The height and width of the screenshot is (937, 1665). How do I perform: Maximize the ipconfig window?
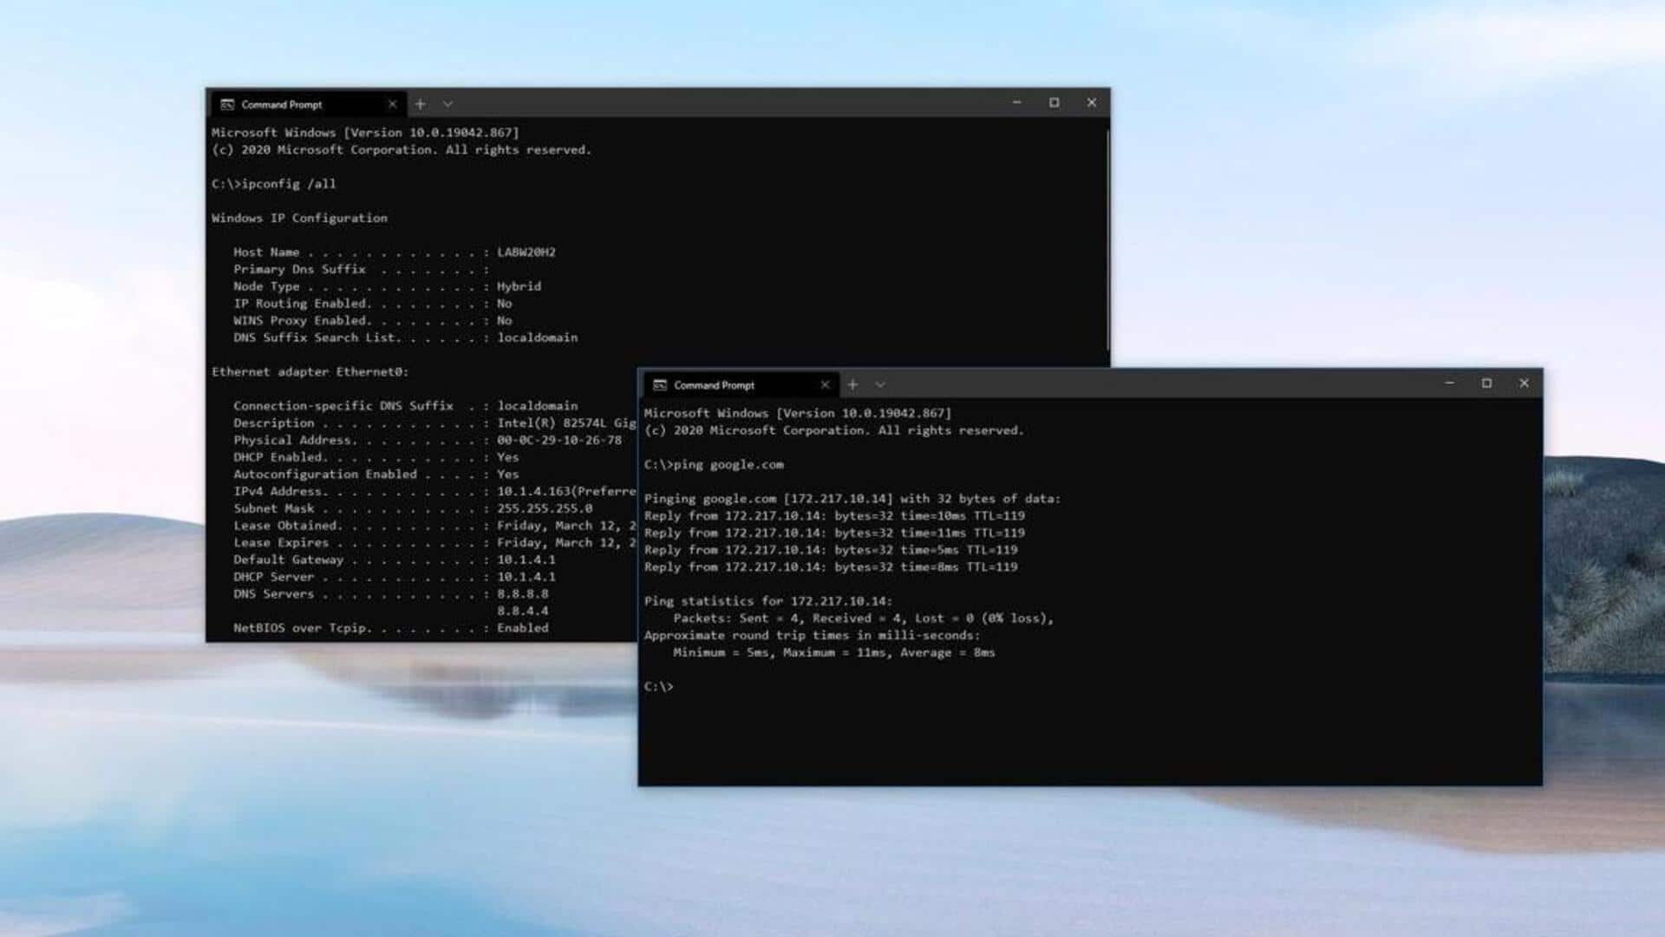pos(1054,102)
